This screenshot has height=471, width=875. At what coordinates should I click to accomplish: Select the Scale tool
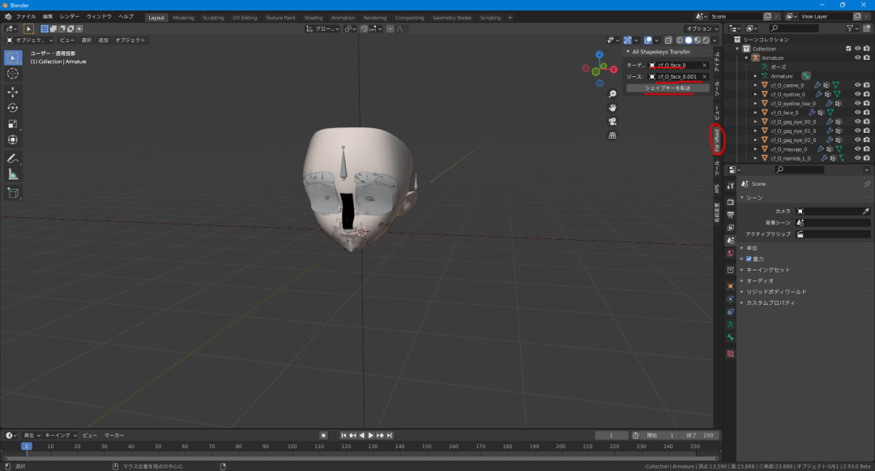click(x=13, y=124)
